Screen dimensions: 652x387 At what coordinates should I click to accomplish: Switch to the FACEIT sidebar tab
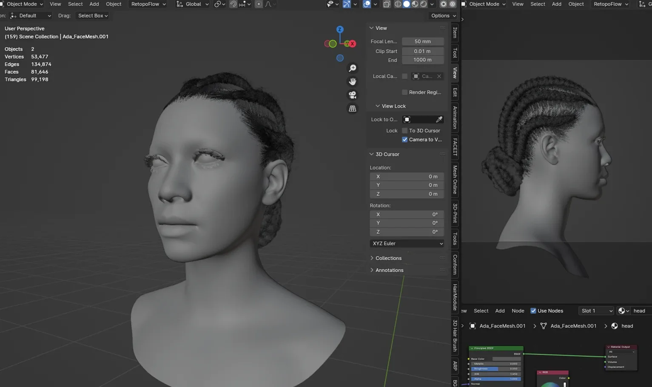click(x=455, y=147)
